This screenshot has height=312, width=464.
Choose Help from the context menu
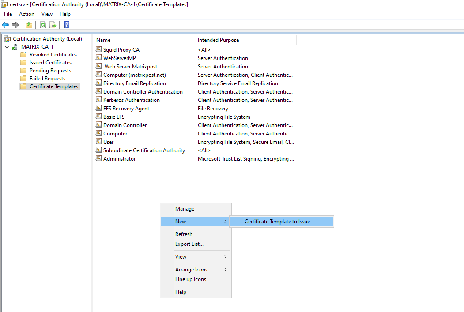point(196,292)
